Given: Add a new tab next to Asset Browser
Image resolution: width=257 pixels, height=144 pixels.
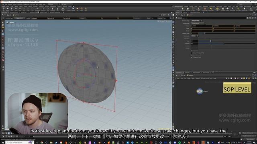Looking at the screenshot, I should [213, 73].
